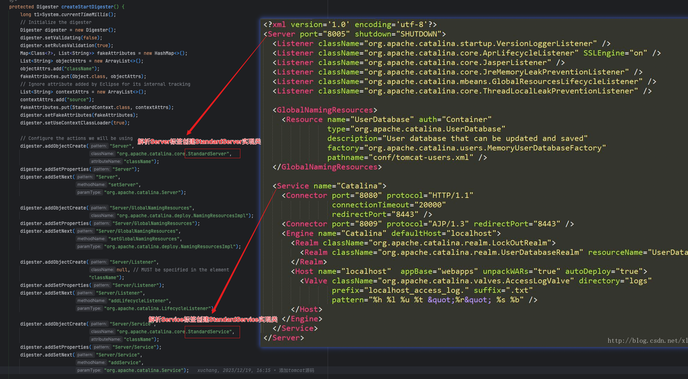Screen dimensions: 688x379
Task: Click the Engine name="Catalina" tag
Action: [x=391, y=233]
